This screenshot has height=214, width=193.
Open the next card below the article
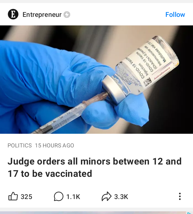(96, 213)
